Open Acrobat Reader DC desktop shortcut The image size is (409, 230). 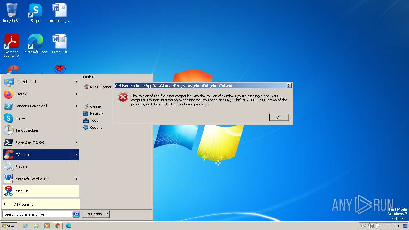point(12,46)
